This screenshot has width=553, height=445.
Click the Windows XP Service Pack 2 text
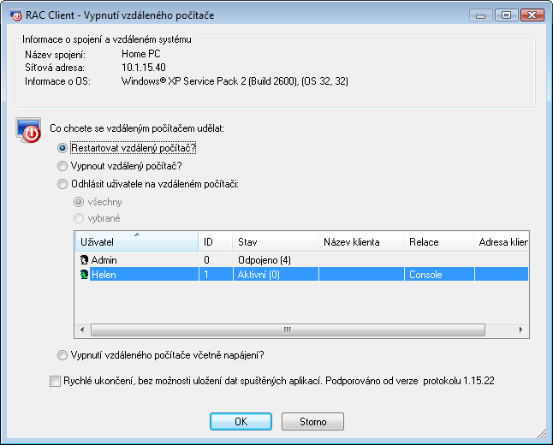(x=235, y=81)
